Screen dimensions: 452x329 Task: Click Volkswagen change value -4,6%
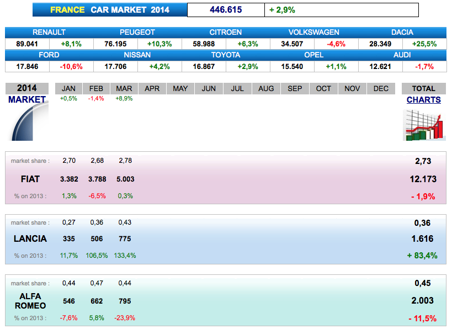point(336,44)
